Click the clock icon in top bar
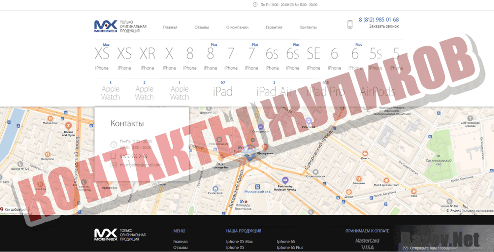Screen dimensions: 494x252 coord(255,5)
